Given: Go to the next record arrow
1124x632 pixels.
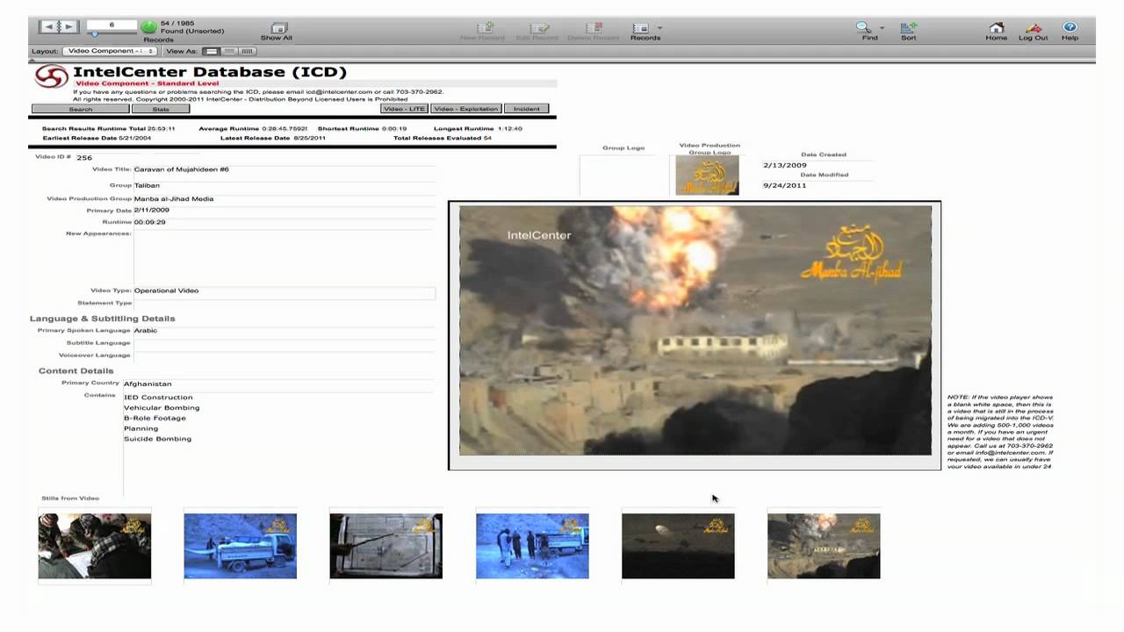Looking at the screenshot, I should coord(68,27).
